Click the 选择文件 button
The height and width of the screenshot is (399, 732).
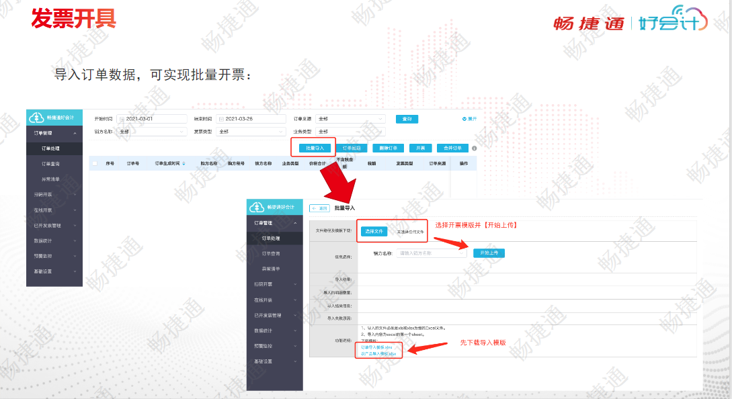(x=374, y=231)
